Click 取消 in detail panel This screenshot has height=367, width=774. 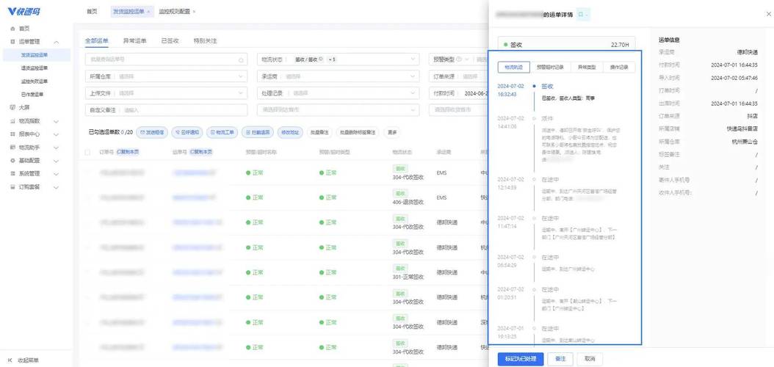pyautogui.click(x=590, y=359)
